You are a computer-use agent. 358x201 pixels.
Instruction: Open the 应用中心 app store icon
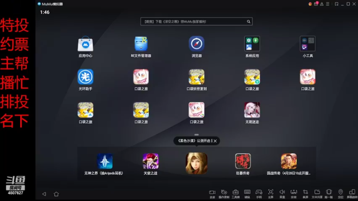(85, 44)
